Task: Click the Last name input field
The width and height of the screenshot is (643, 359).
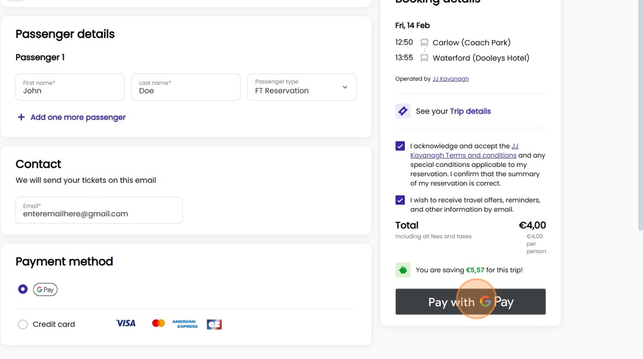Action: tap(186, 87)
